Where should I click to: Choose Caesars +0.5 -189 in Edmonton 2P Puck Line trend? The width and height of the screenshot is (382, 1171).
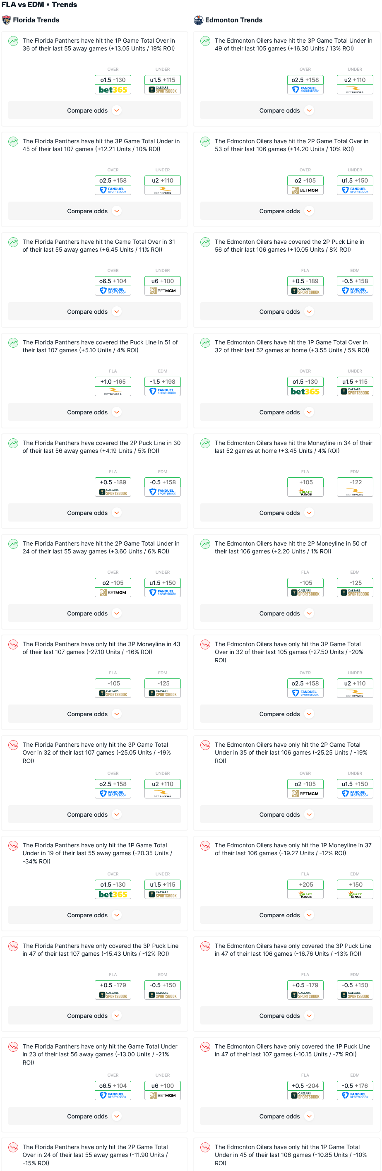[305, 286]
